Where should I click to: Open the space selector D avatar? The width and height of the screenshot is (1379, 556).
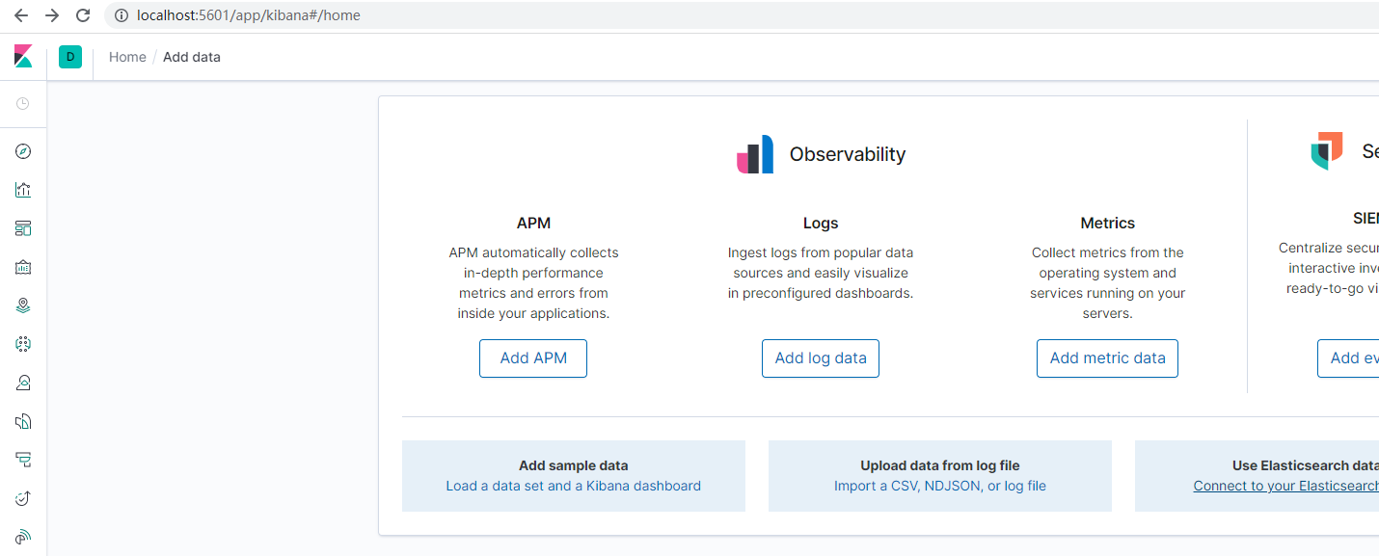(x=70, y=57)
